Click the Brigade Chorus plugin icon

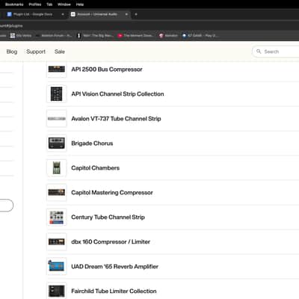tap(57, 144)
